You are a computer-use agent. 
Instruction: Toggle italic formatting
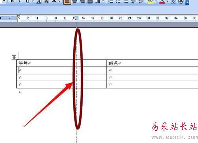[19, 1]
